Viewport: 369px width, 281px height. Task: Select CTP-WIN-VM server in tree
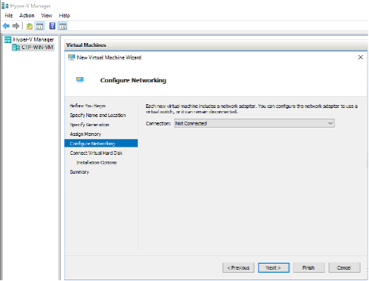[x=37, y=48]
